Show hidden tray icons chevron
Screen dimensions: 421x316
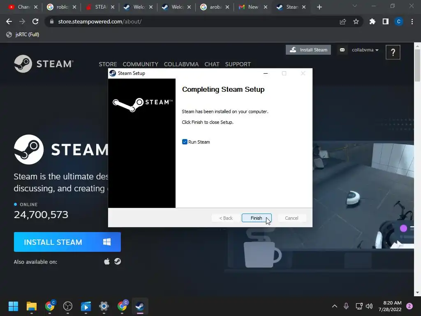point(335,306)
